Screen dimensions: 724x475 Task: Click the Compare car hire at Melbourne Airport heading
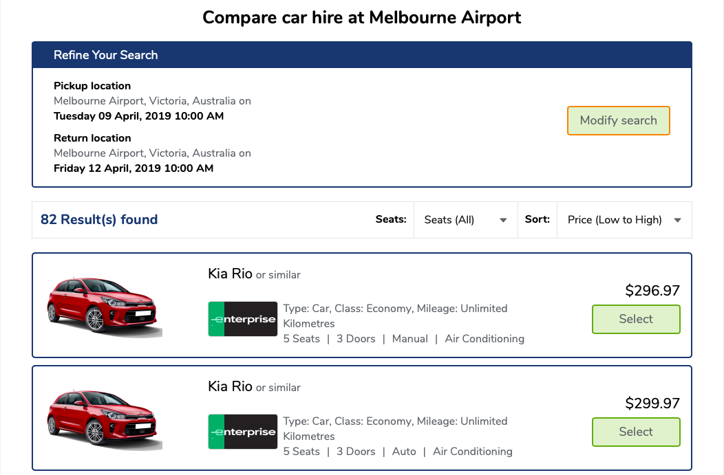(362, 17)
